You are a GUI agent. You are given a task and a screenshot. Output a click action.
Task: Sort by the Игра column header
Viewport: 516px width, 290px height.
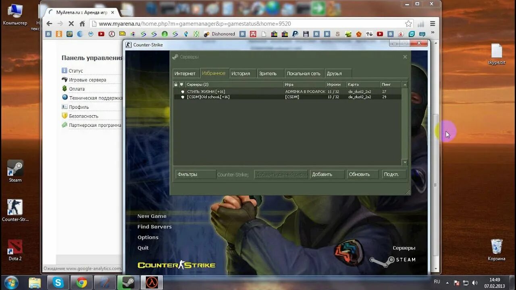[x=304, y=85]
